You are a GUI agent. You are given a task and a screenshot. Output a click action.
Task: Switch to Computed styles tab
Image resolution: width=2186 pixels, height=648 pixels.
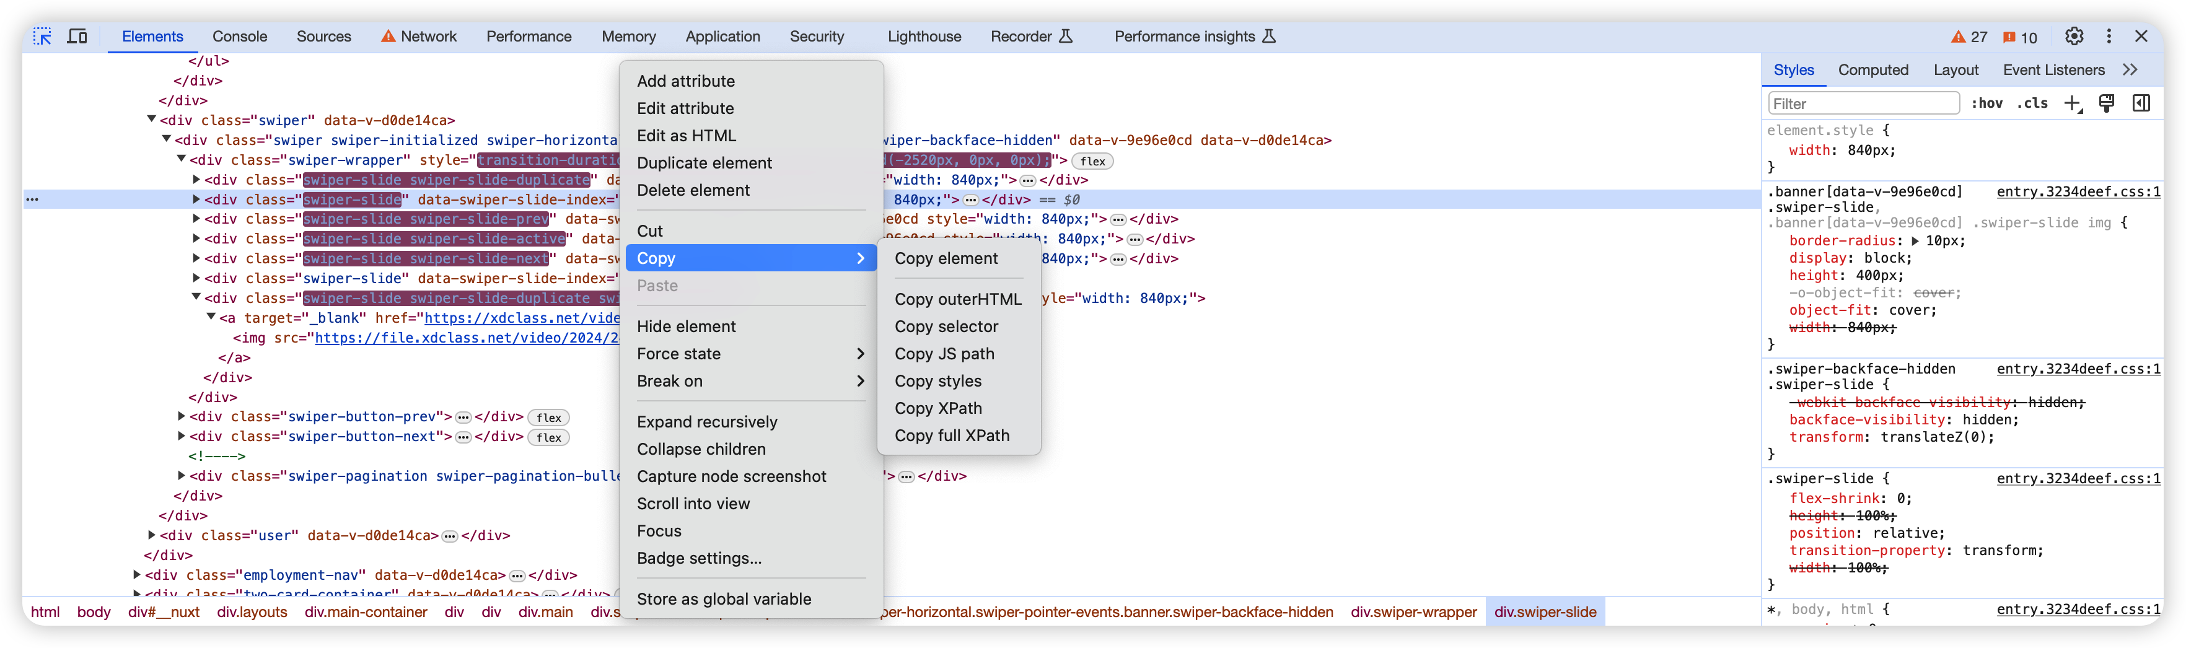[x=1873, y=71]
